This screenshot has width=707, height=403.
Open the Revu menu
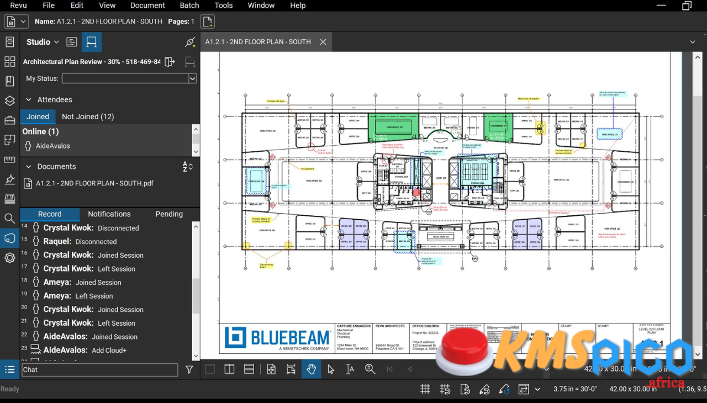pyautogui.click(x=18, y=6)
